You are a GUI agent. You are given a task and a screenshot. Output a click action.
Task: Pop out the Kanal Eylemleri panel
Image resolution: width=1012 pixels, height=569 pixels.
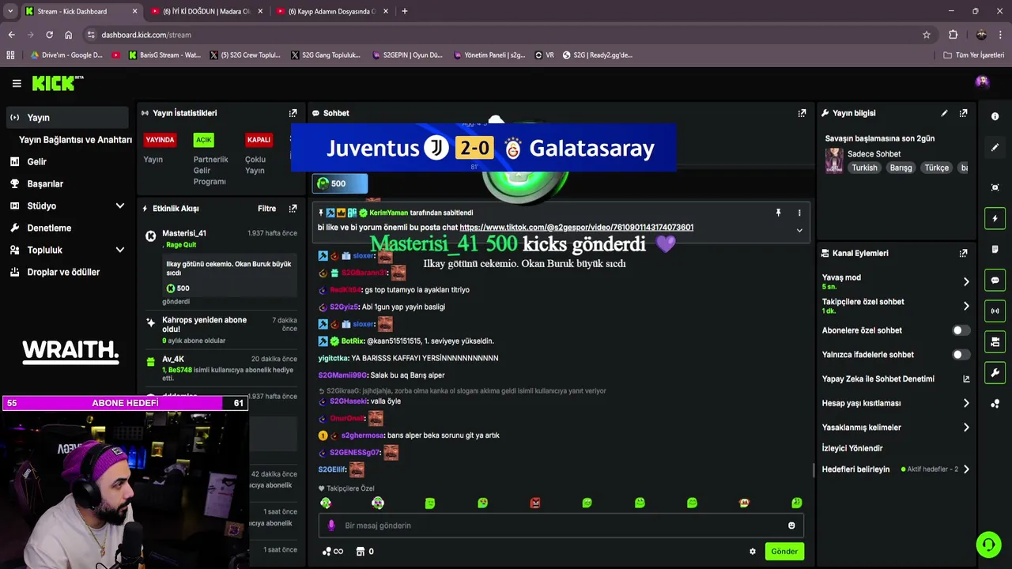(963, 254)
